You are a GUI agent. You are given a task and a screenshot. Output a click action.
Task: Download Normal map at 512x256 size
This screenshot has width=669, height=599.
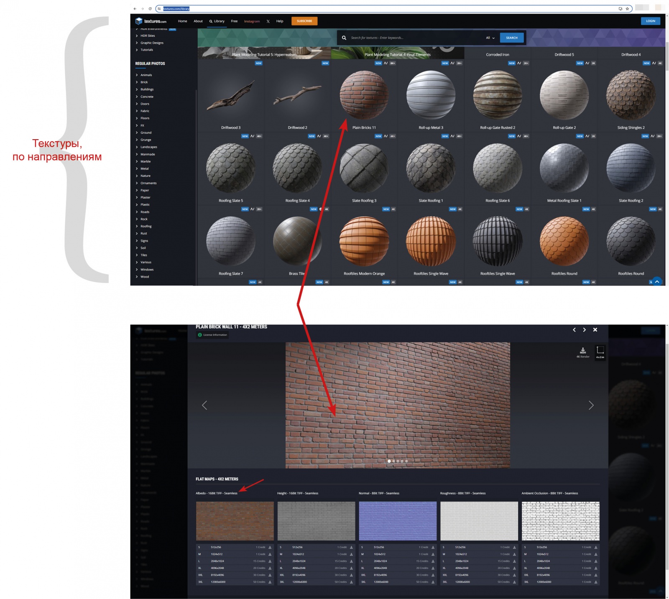tap(433, 547)
